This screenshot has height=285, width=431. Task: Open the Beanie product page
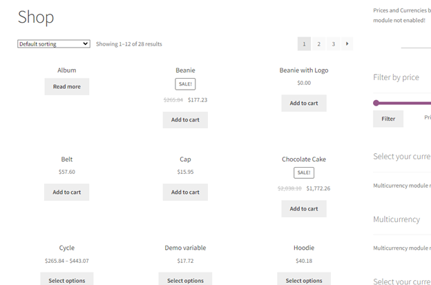coord(185,70)
